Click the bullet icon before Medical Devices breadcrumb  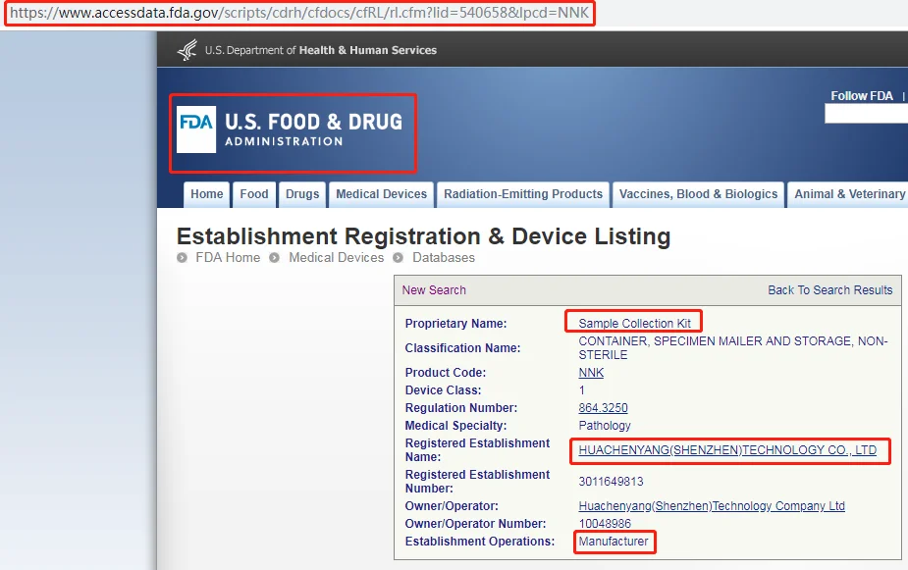[275, 257]
